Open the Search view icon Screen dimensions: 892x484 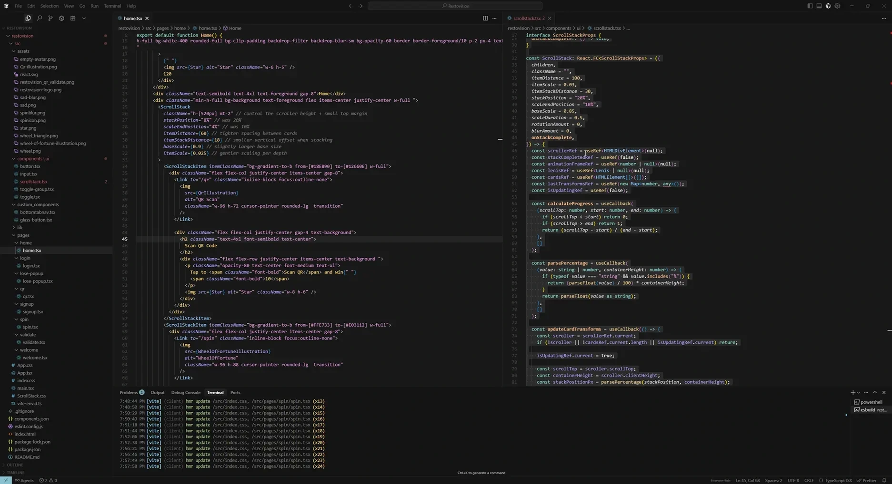[39, 18]
